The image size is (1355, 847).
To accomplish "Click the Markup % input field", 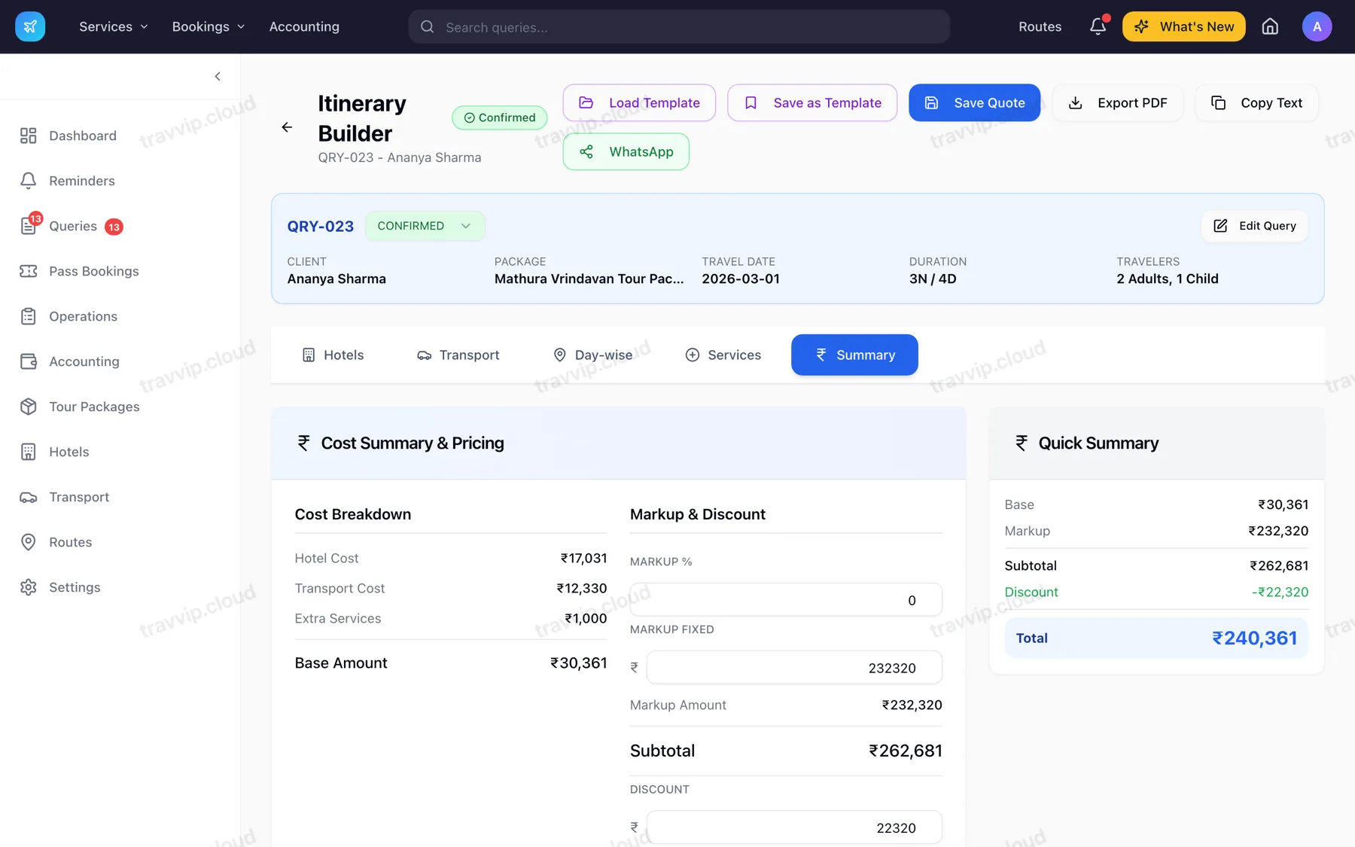I will (x=786, y=600).
